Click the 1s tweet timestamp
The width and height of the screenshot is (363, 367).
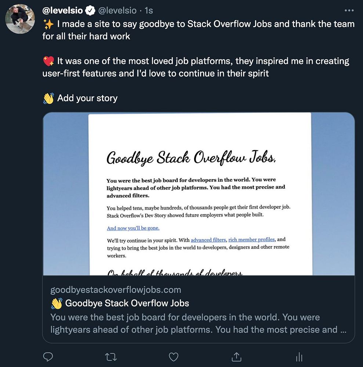point(149,11)
